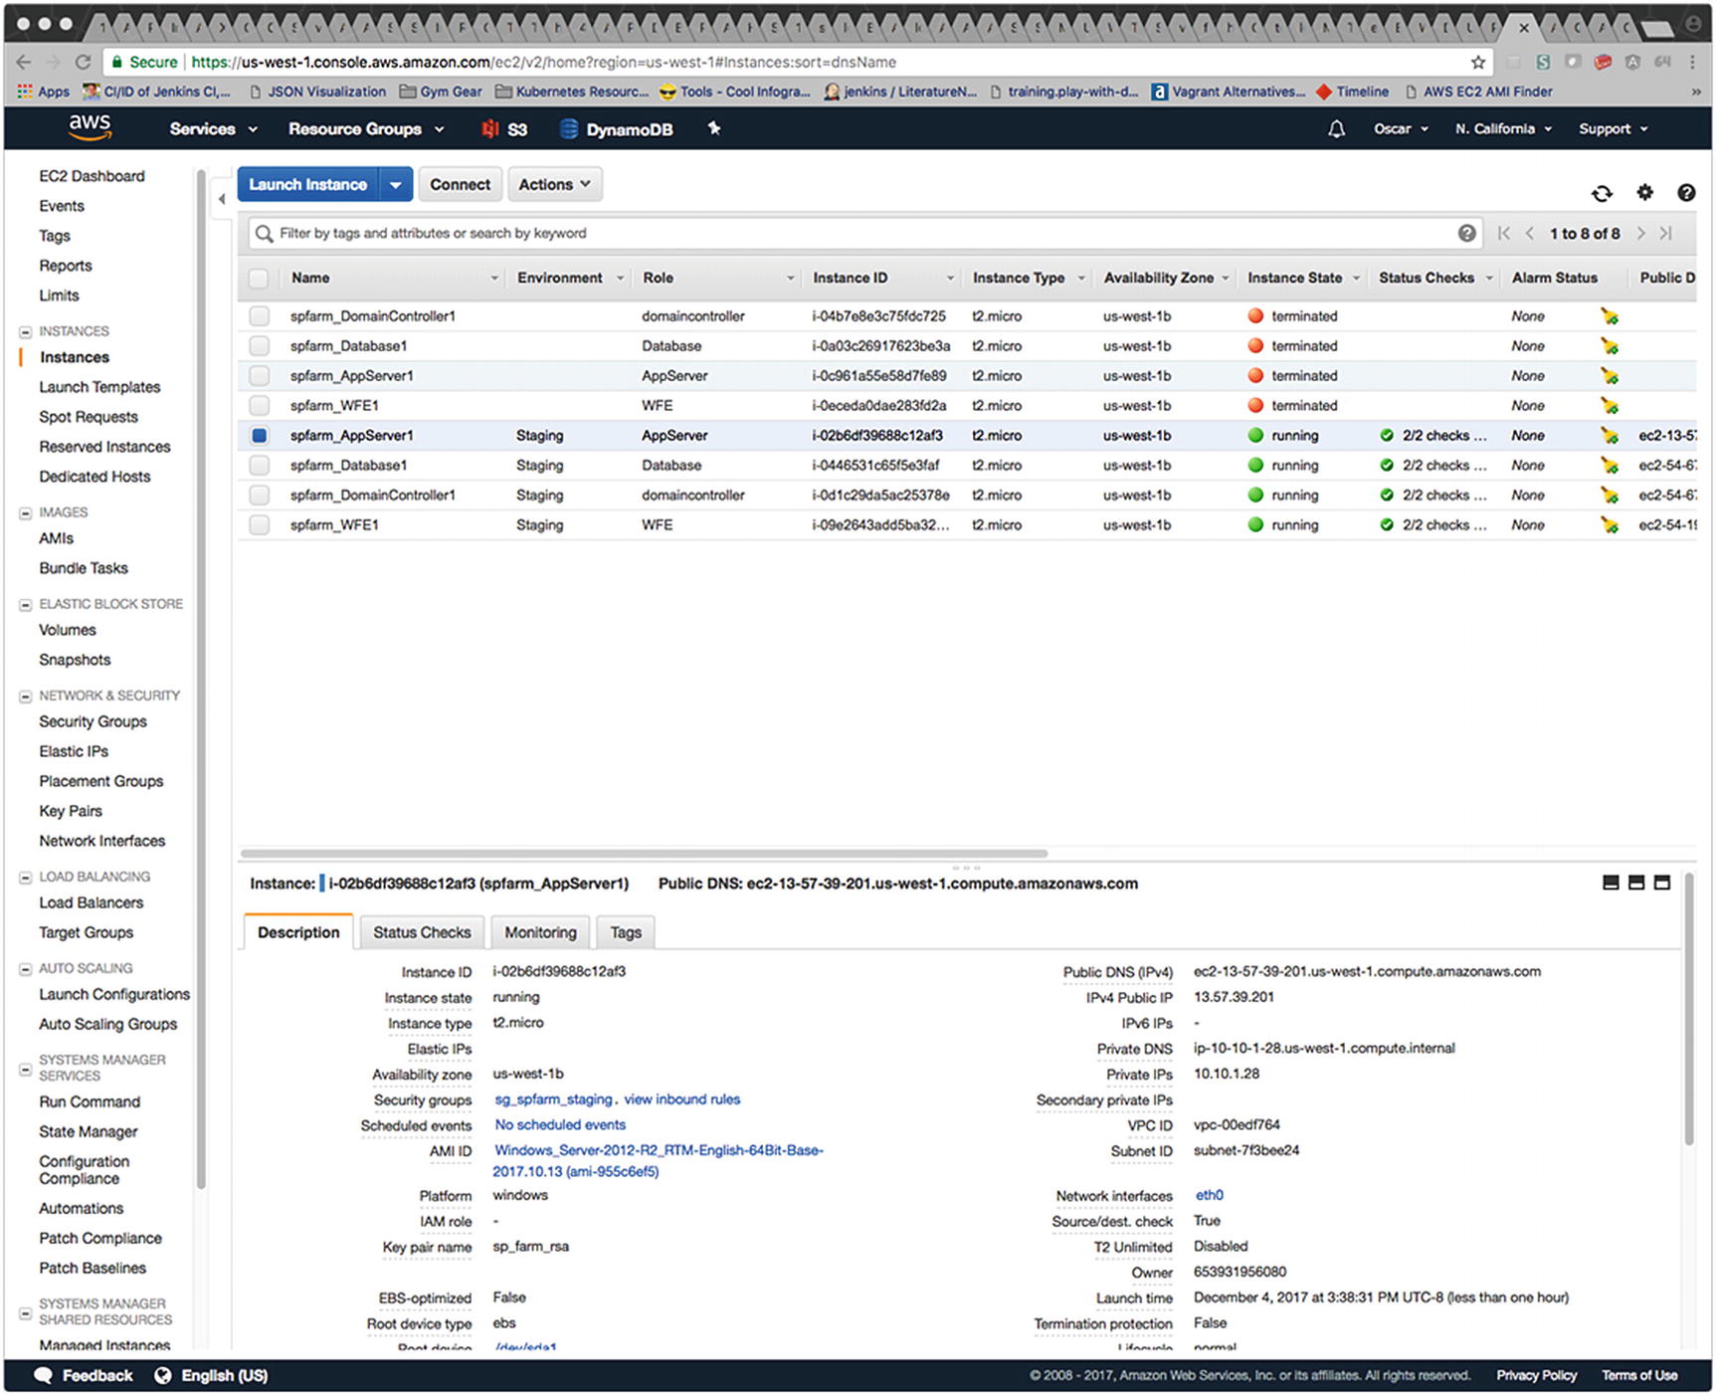Viewport: 1716px width, 1395px height.
Task: Select terminated spfarm_Database1 checkbox
Action: [x=259, y=346]
